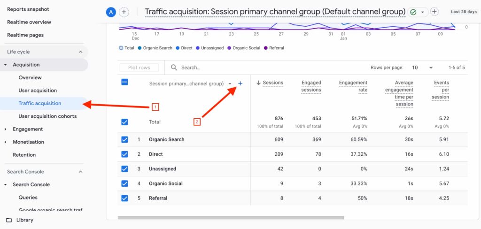This screenshot has width=481, height=229.
Task: Expand the Engagement tree triangle
Action: point(6,129)
